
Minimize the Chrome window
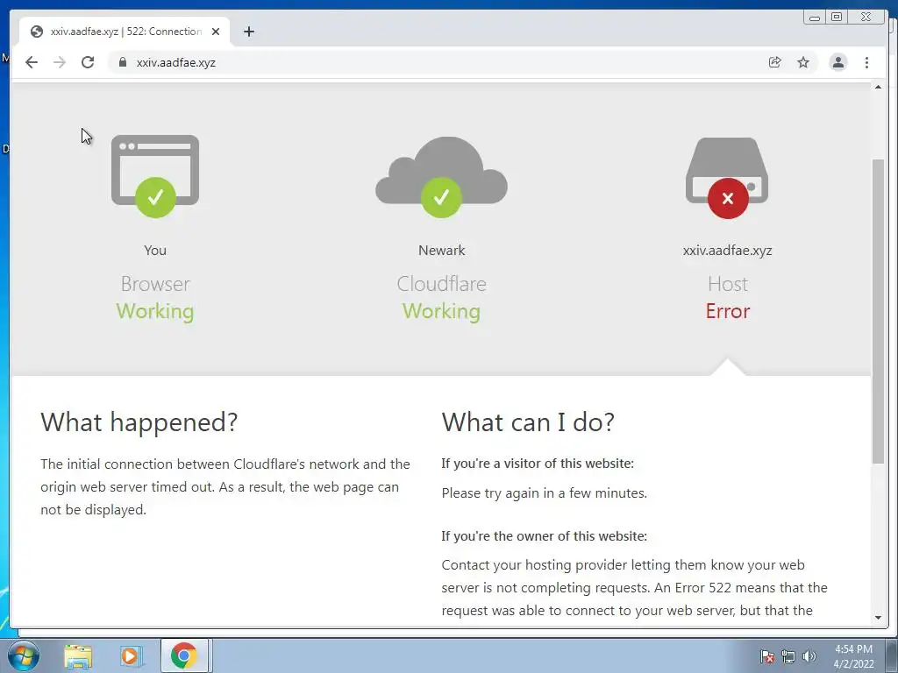(814, 18)
